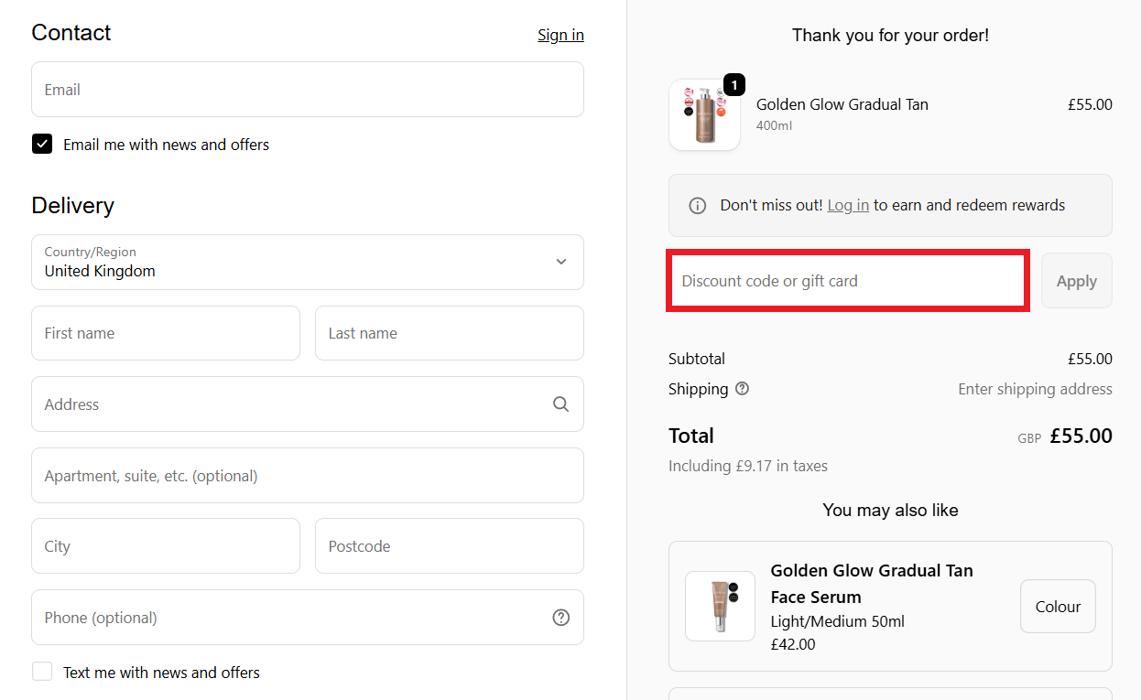Image resolution: width=1141 pixels, height=700 pixels.
Task: Click the phone help question mark icon
Action: click(x=561, y=618)
